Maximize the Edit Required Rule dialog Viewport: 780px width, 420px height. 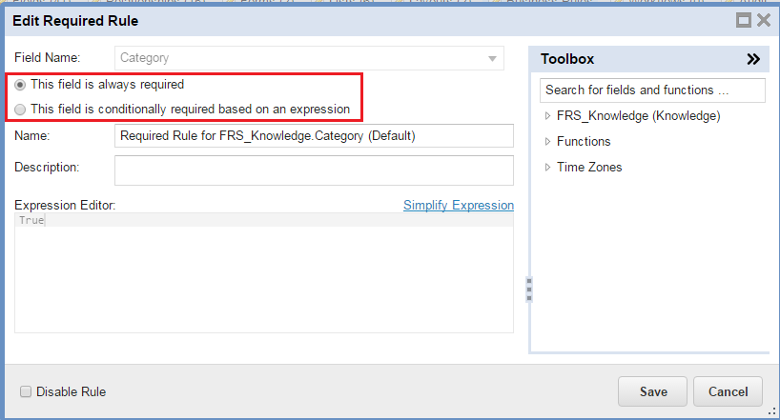click(x=744, y=19)
